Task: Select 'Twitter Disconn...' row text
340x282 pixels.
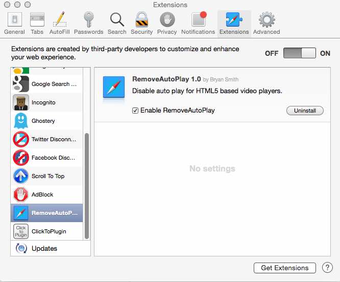Action: tap(54, 139)
